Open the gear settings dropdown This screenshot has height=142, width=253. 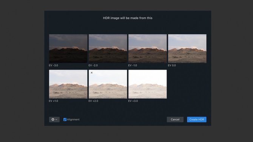coord(54,119)
